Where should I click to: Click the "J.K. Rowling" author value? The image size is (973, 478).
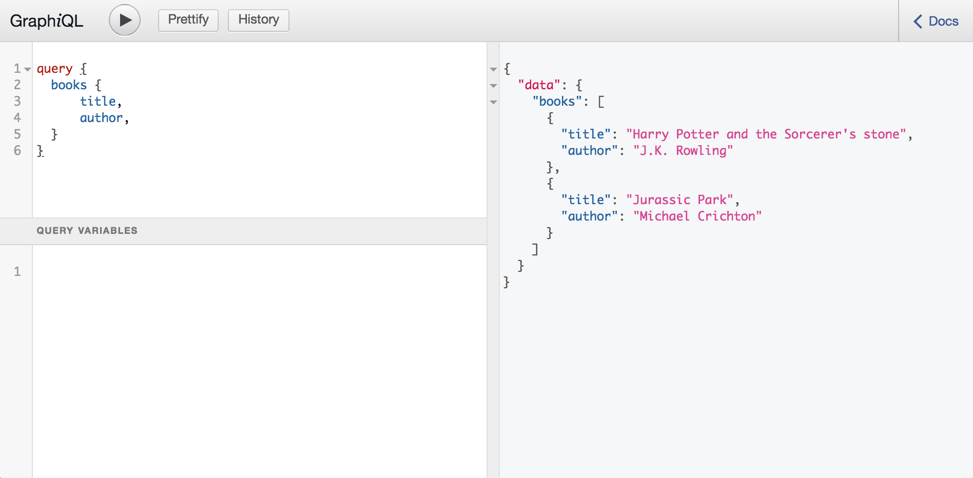click(x=683, y=151)
